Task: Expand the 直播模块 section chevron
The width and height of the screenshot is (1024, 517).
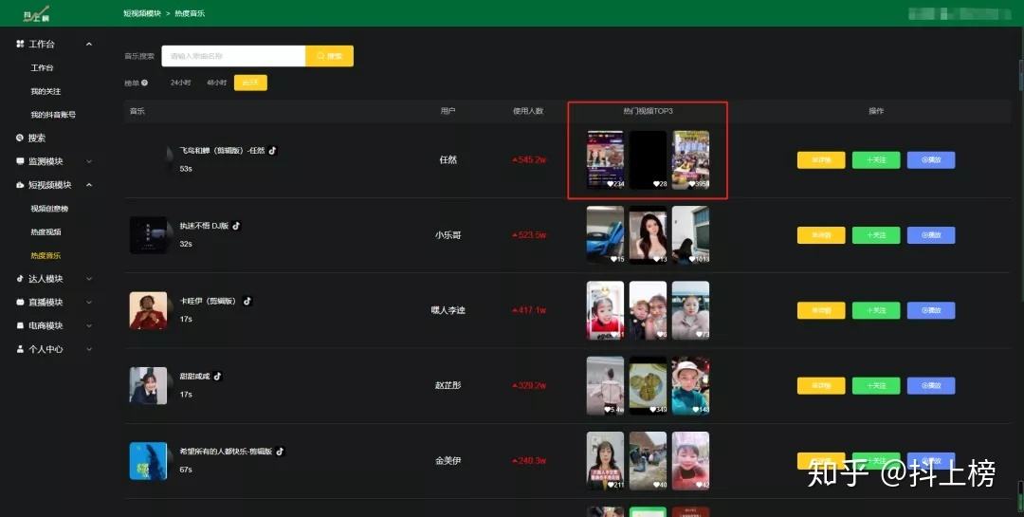Action: pyautogui.click(x=89, y=302)
